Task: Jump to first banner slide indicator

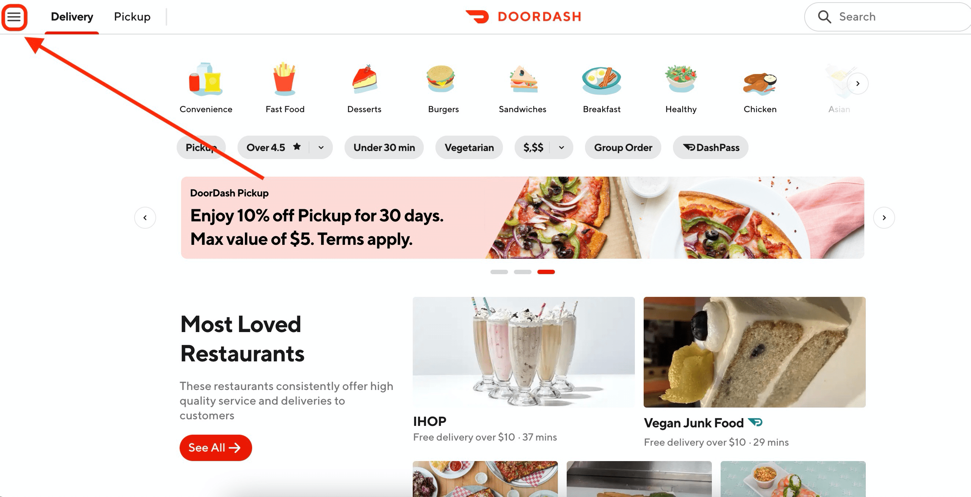Action: click(x=499, y=272)
